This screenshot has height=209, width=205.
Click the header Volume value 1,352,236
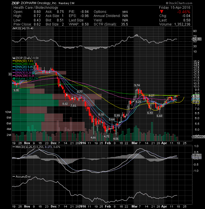click(x=182, y=24)
